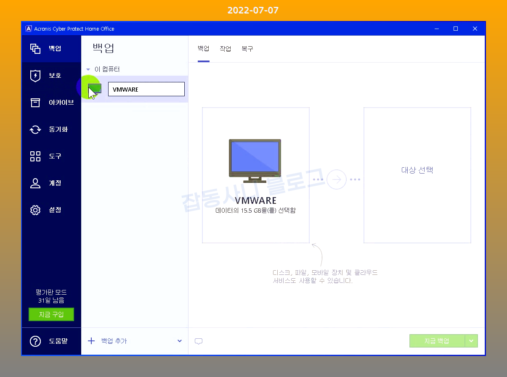Viewport: 507px width, 377px height.
Task: Maximize the Acronis window
Action: click(x=456, y=29)
